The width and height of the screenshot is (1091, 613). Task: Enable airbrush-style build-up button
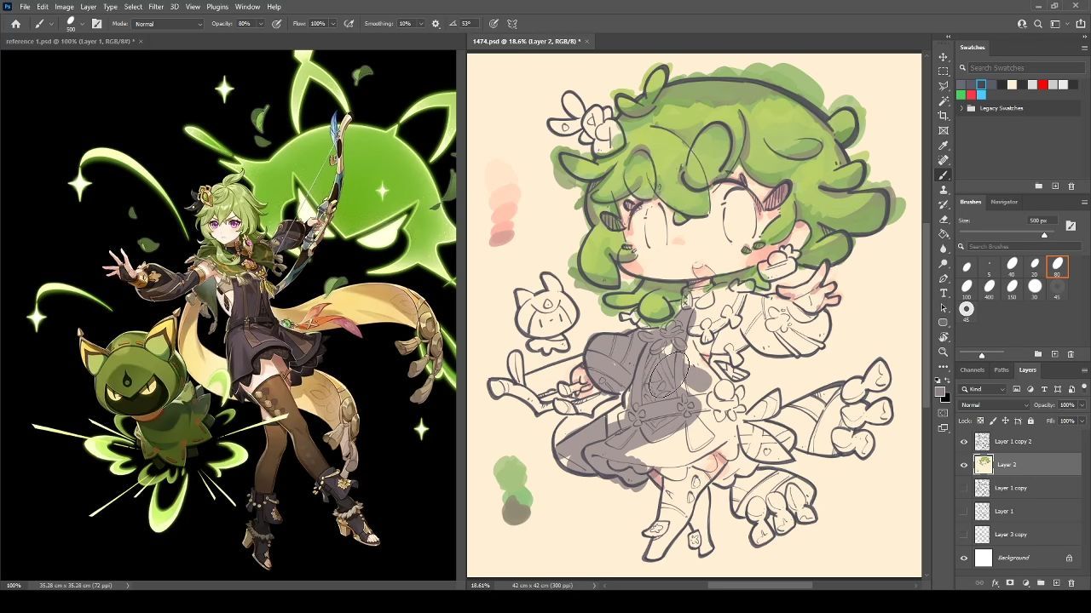point(349,24)
